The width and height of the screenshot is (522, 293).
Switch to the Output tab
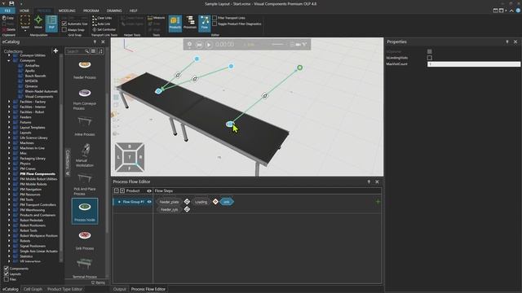click(120, 289)
